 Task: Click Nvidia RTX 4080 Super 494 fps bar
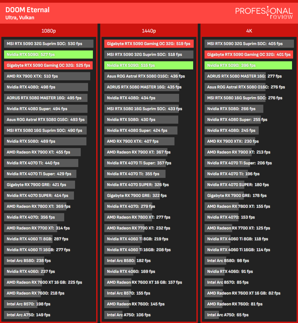[x=46, y=109]
